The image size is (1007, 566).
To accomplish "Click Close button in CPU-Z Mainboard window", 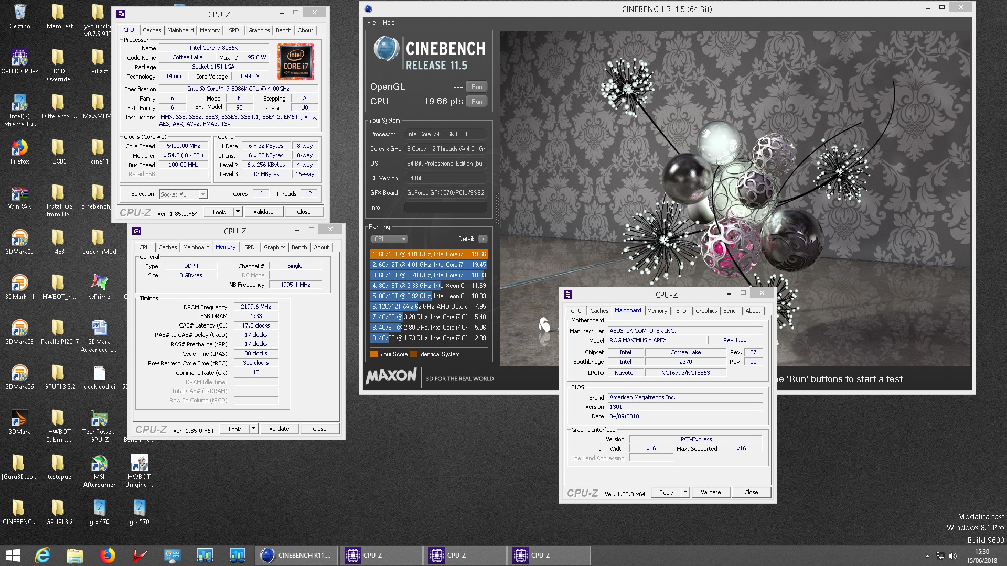I will [x=751, y=492].
